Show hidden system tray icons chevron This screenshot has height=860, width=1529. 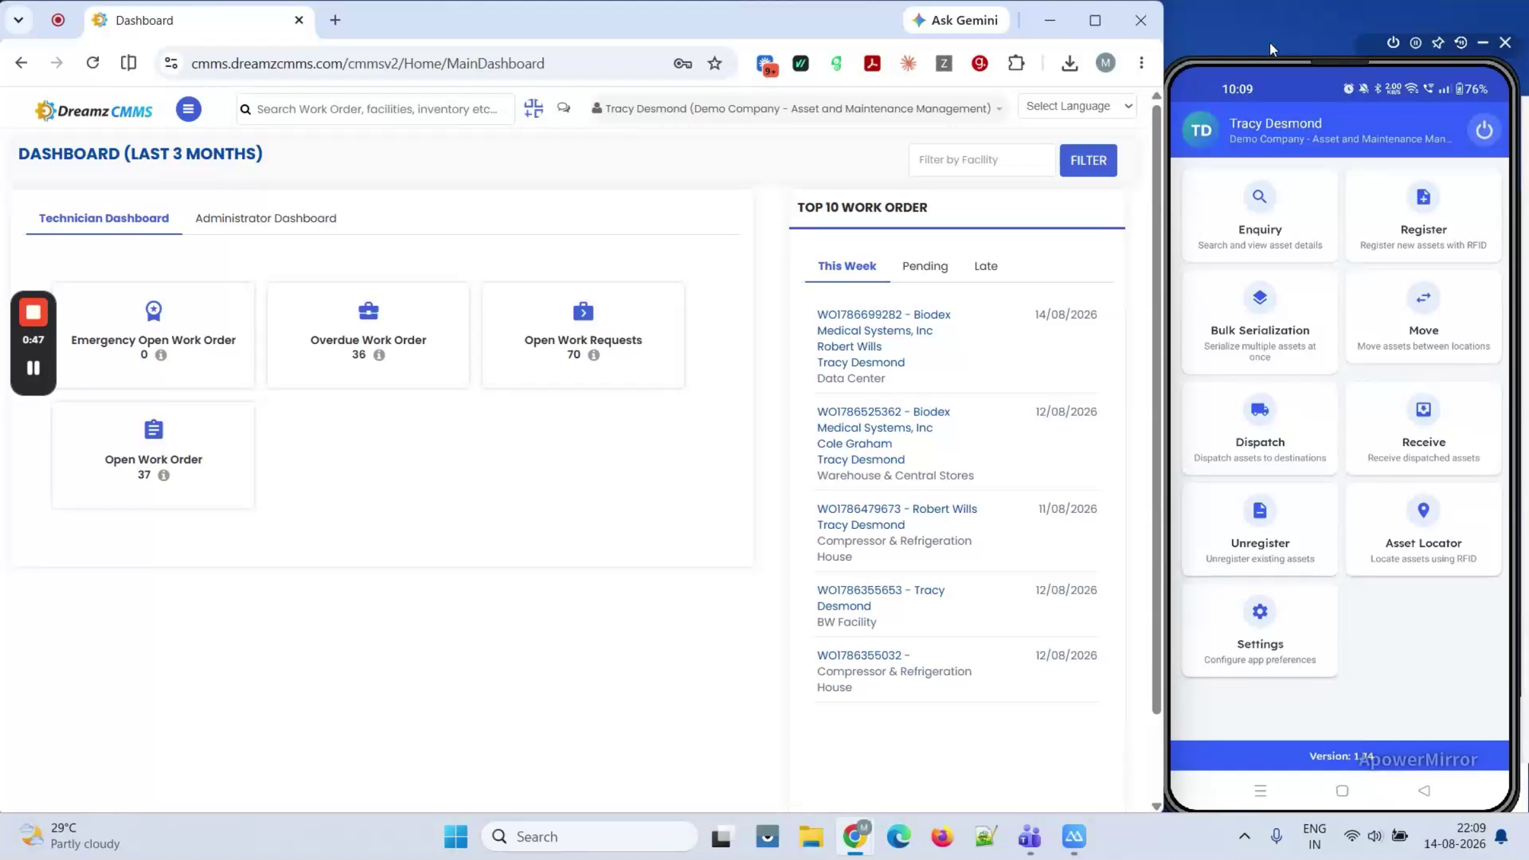(x=1244, y=836)
